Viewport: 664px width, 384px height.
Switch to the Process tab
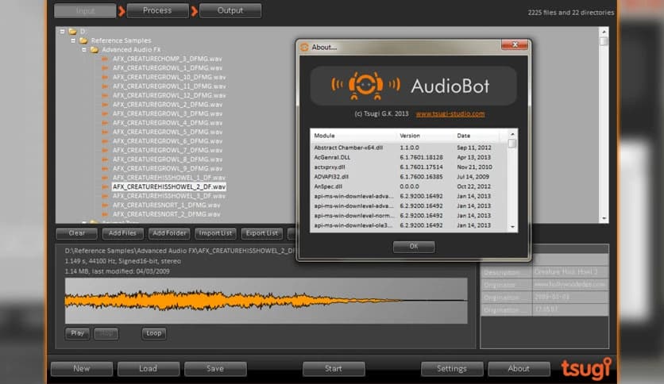point(157,10)
